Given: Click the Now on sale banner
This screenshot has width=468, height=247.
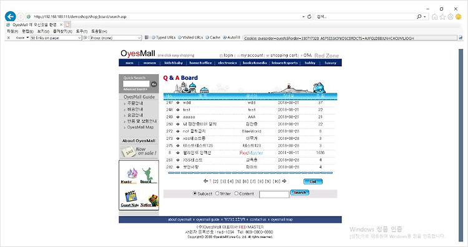Looking at the screenshot, I should [139, 151].
